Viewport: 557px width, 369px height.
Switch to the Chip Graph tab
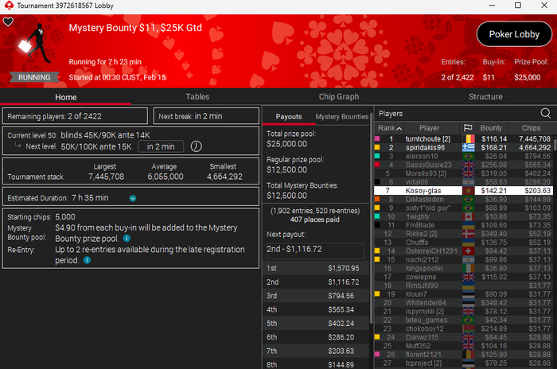339,96
